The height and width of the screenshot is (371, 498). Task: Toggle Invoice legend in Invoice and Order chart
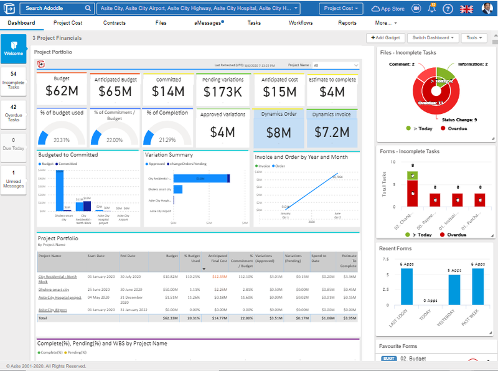[263, 166]
